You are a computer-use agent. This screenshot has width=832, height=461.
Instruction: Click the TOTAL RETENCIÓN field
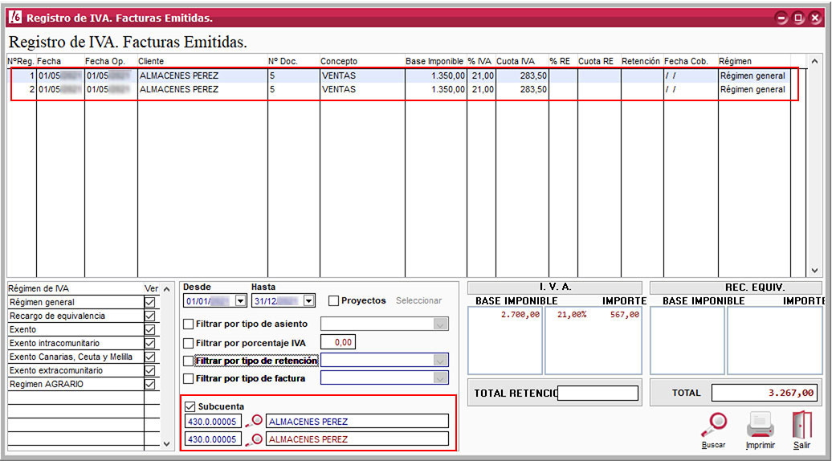pyautogui.click(x=598, y=393)
